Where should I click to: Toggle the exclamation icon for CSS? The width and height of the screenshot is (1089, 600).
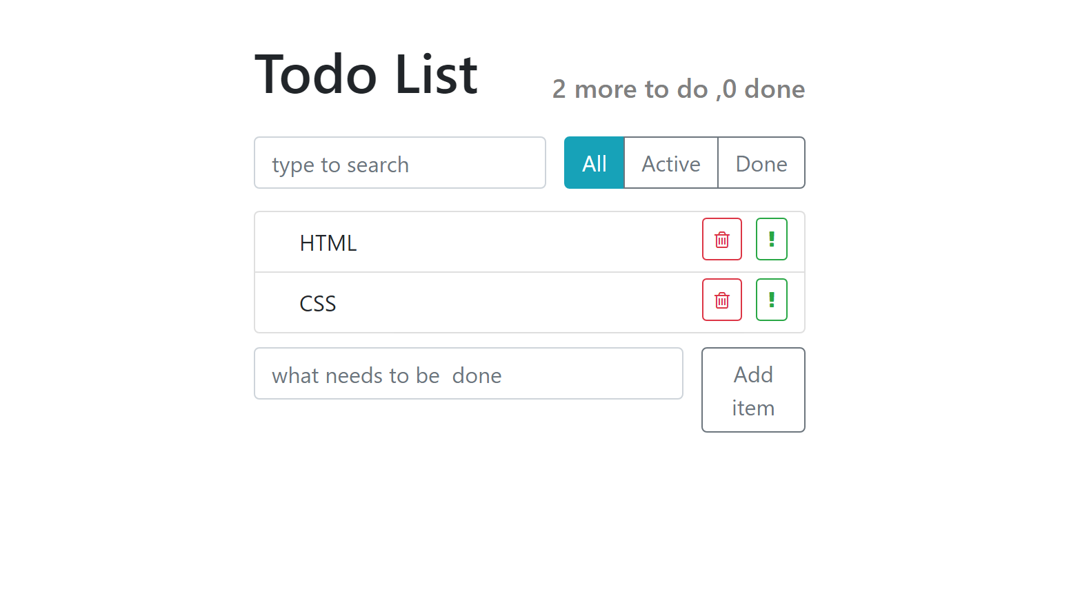pos(771,300)
